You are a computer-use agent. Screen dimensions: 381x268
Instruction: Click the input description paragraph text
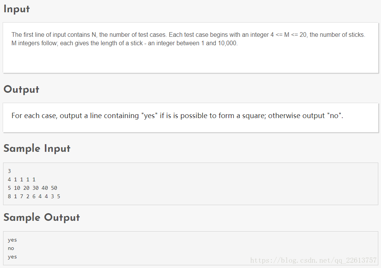tap(188, 39)
